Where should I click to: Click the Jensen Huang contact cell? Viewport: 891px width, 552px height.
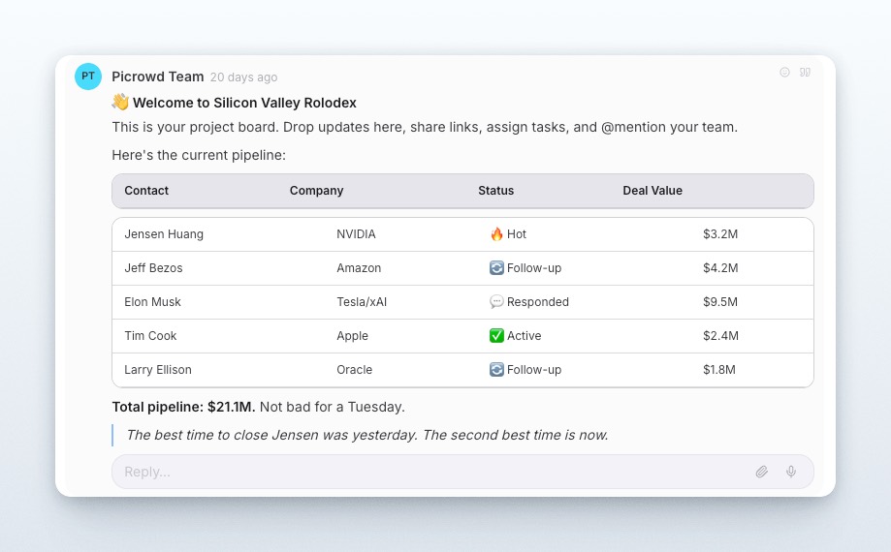click(x=164, y=233)
